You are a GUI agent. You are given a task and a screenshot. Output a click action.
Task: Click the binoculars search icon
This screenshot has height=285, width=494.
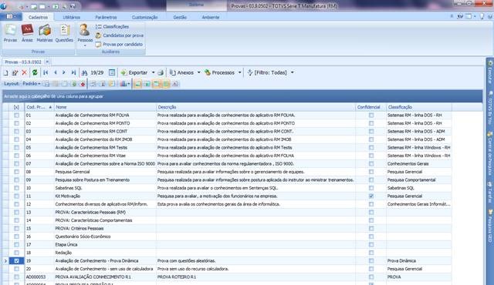84,73
